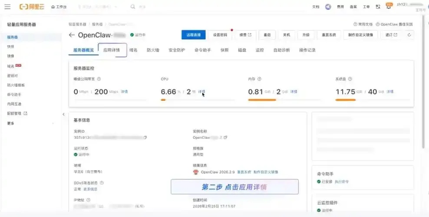The height and width of the screenshot is (217, 429).
Task: Click 重置系统 link beside OpenClaw 2026.2.9
Action: click(x=244, y=172)
